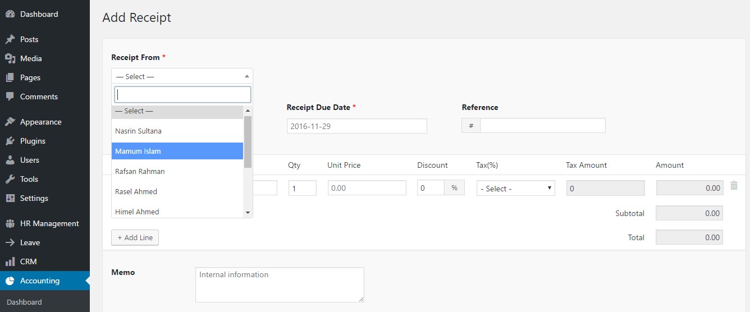
Task: Click the Dashboard gauge icon in sidebar
Action: point(10,14)
